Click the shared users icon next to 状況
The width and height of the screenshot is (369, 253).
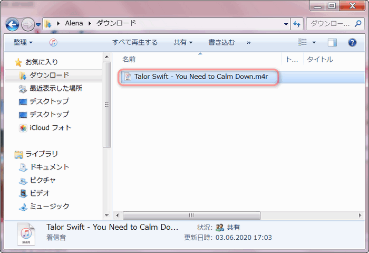220,227
